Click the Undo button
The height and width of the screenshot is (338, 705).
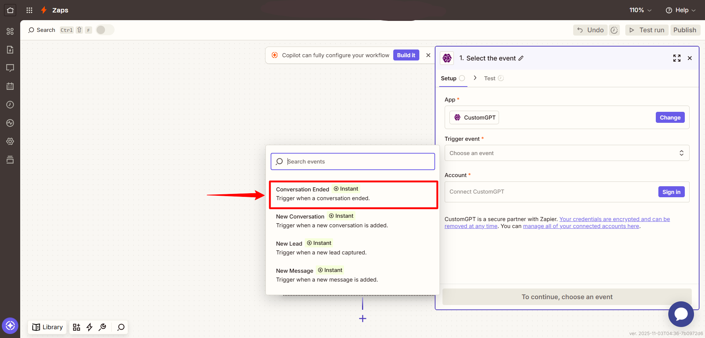tap(590, 30)
